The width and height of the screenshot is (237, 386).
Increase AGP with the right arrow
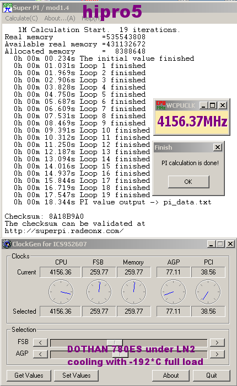pyautogui.click(x=217, y=354)
